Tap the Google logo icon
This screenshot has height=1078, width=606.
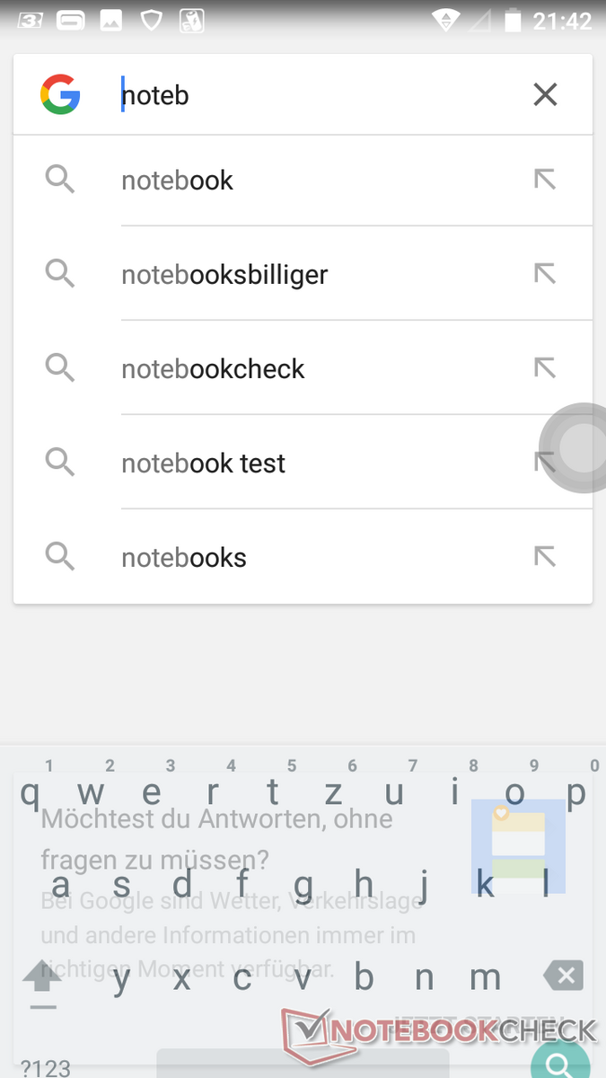point(60,94)
